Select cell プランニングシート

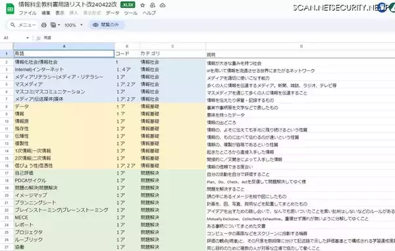tap(64, 202)
